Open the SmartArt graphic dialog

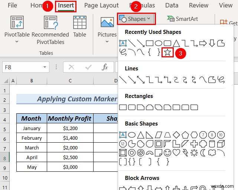tap(182, 19)
